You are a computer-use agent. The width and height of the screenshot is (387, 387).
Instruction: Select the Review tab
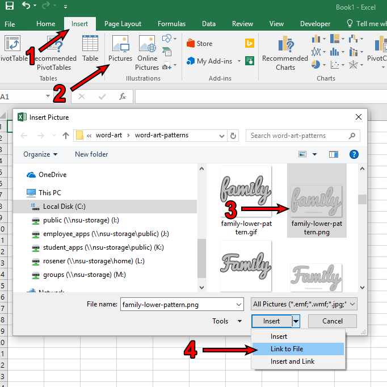click(242, 24)
